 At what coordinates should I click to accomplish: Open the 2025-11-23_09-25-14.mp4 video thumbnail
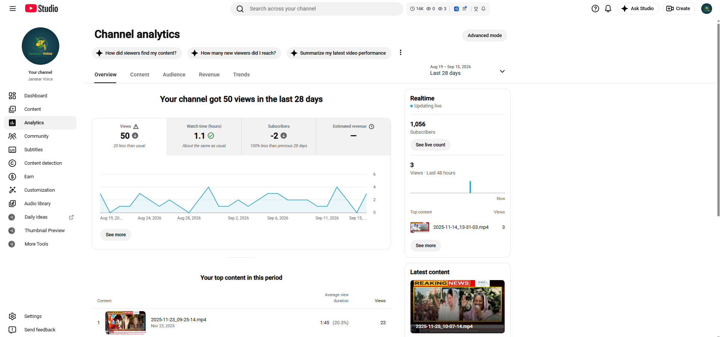(125, 322)
